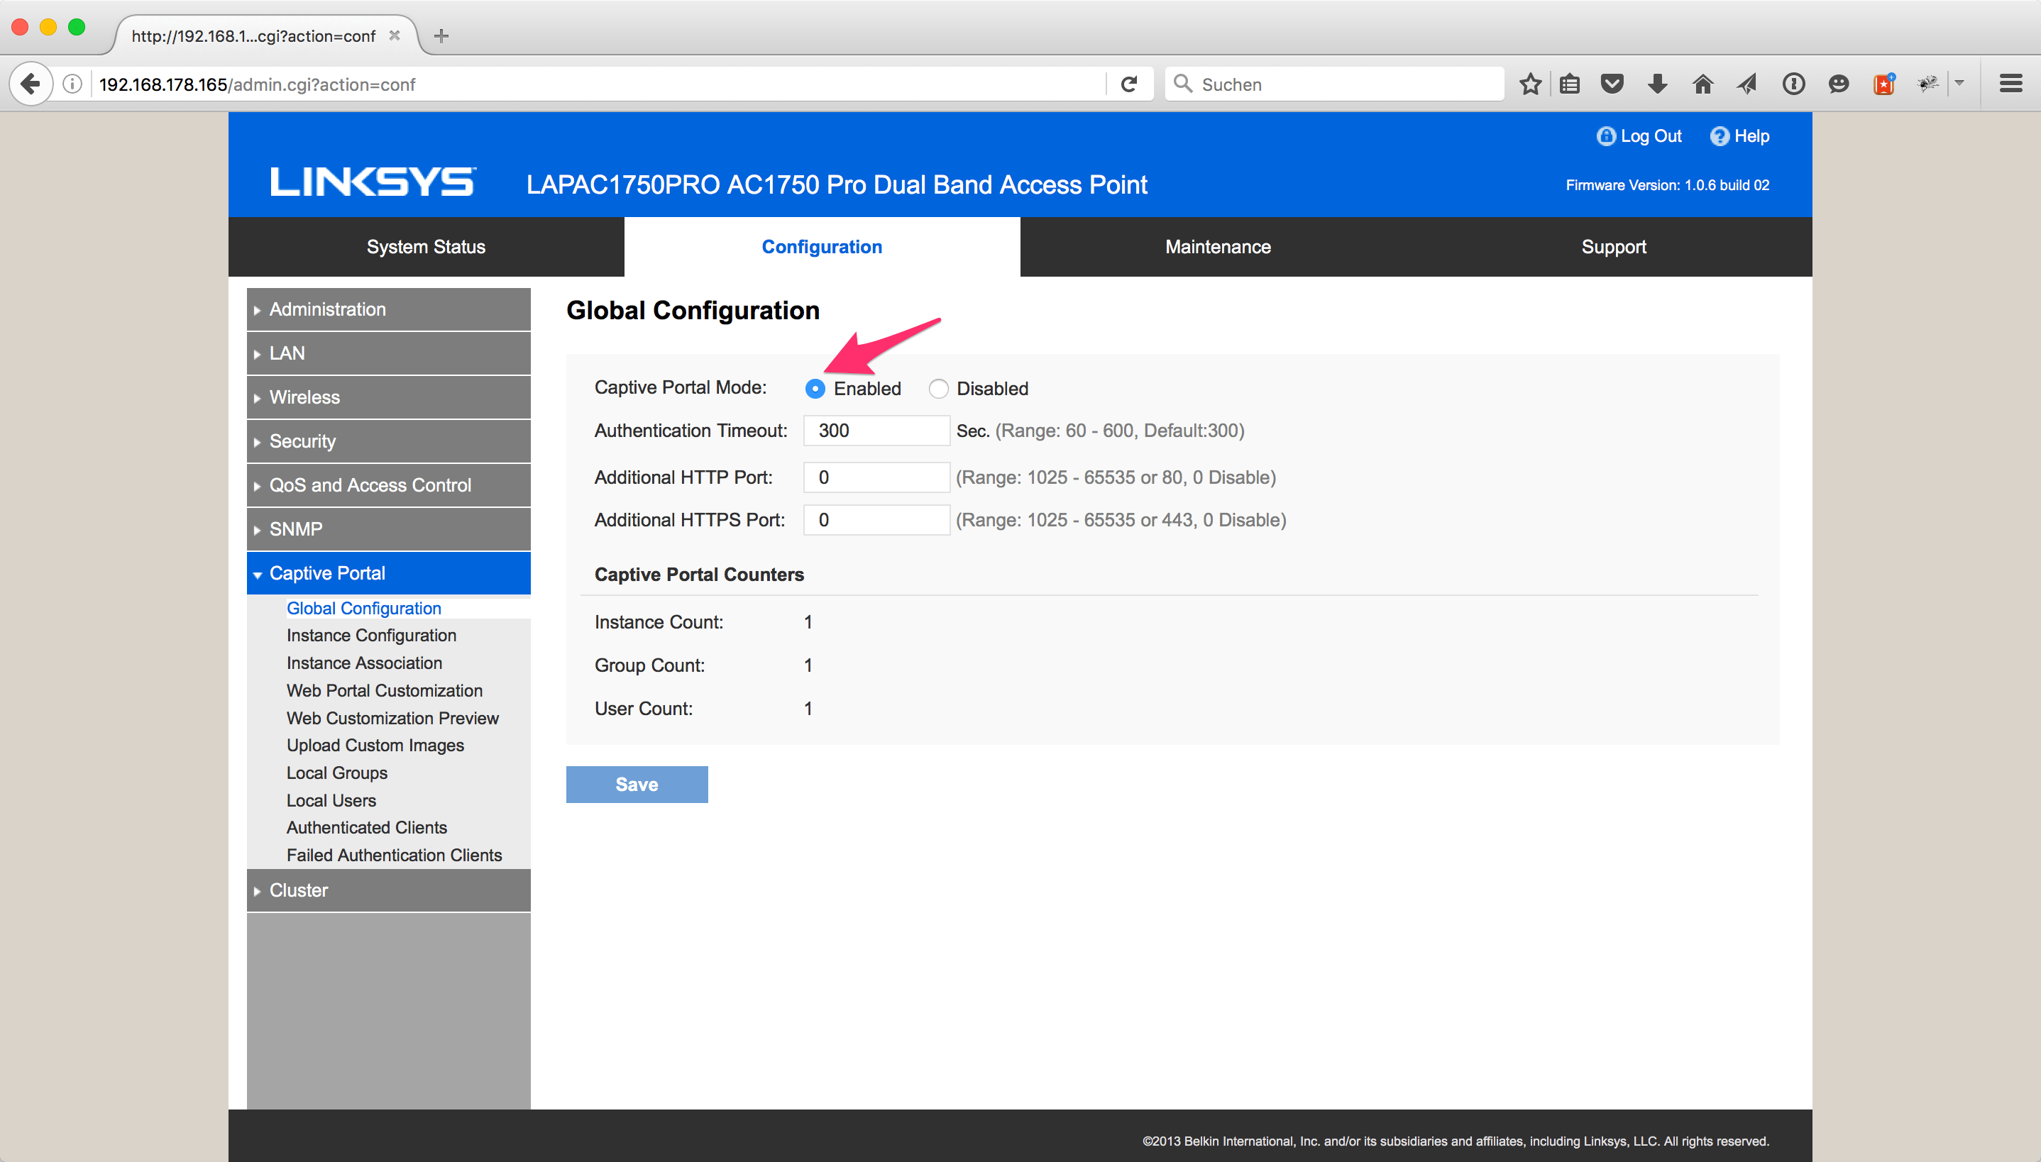Image resolution: width=2041 pixels, height=1162 pixels.
Task: Open Global Configuration in sidebar
Action: click(364, 608)
